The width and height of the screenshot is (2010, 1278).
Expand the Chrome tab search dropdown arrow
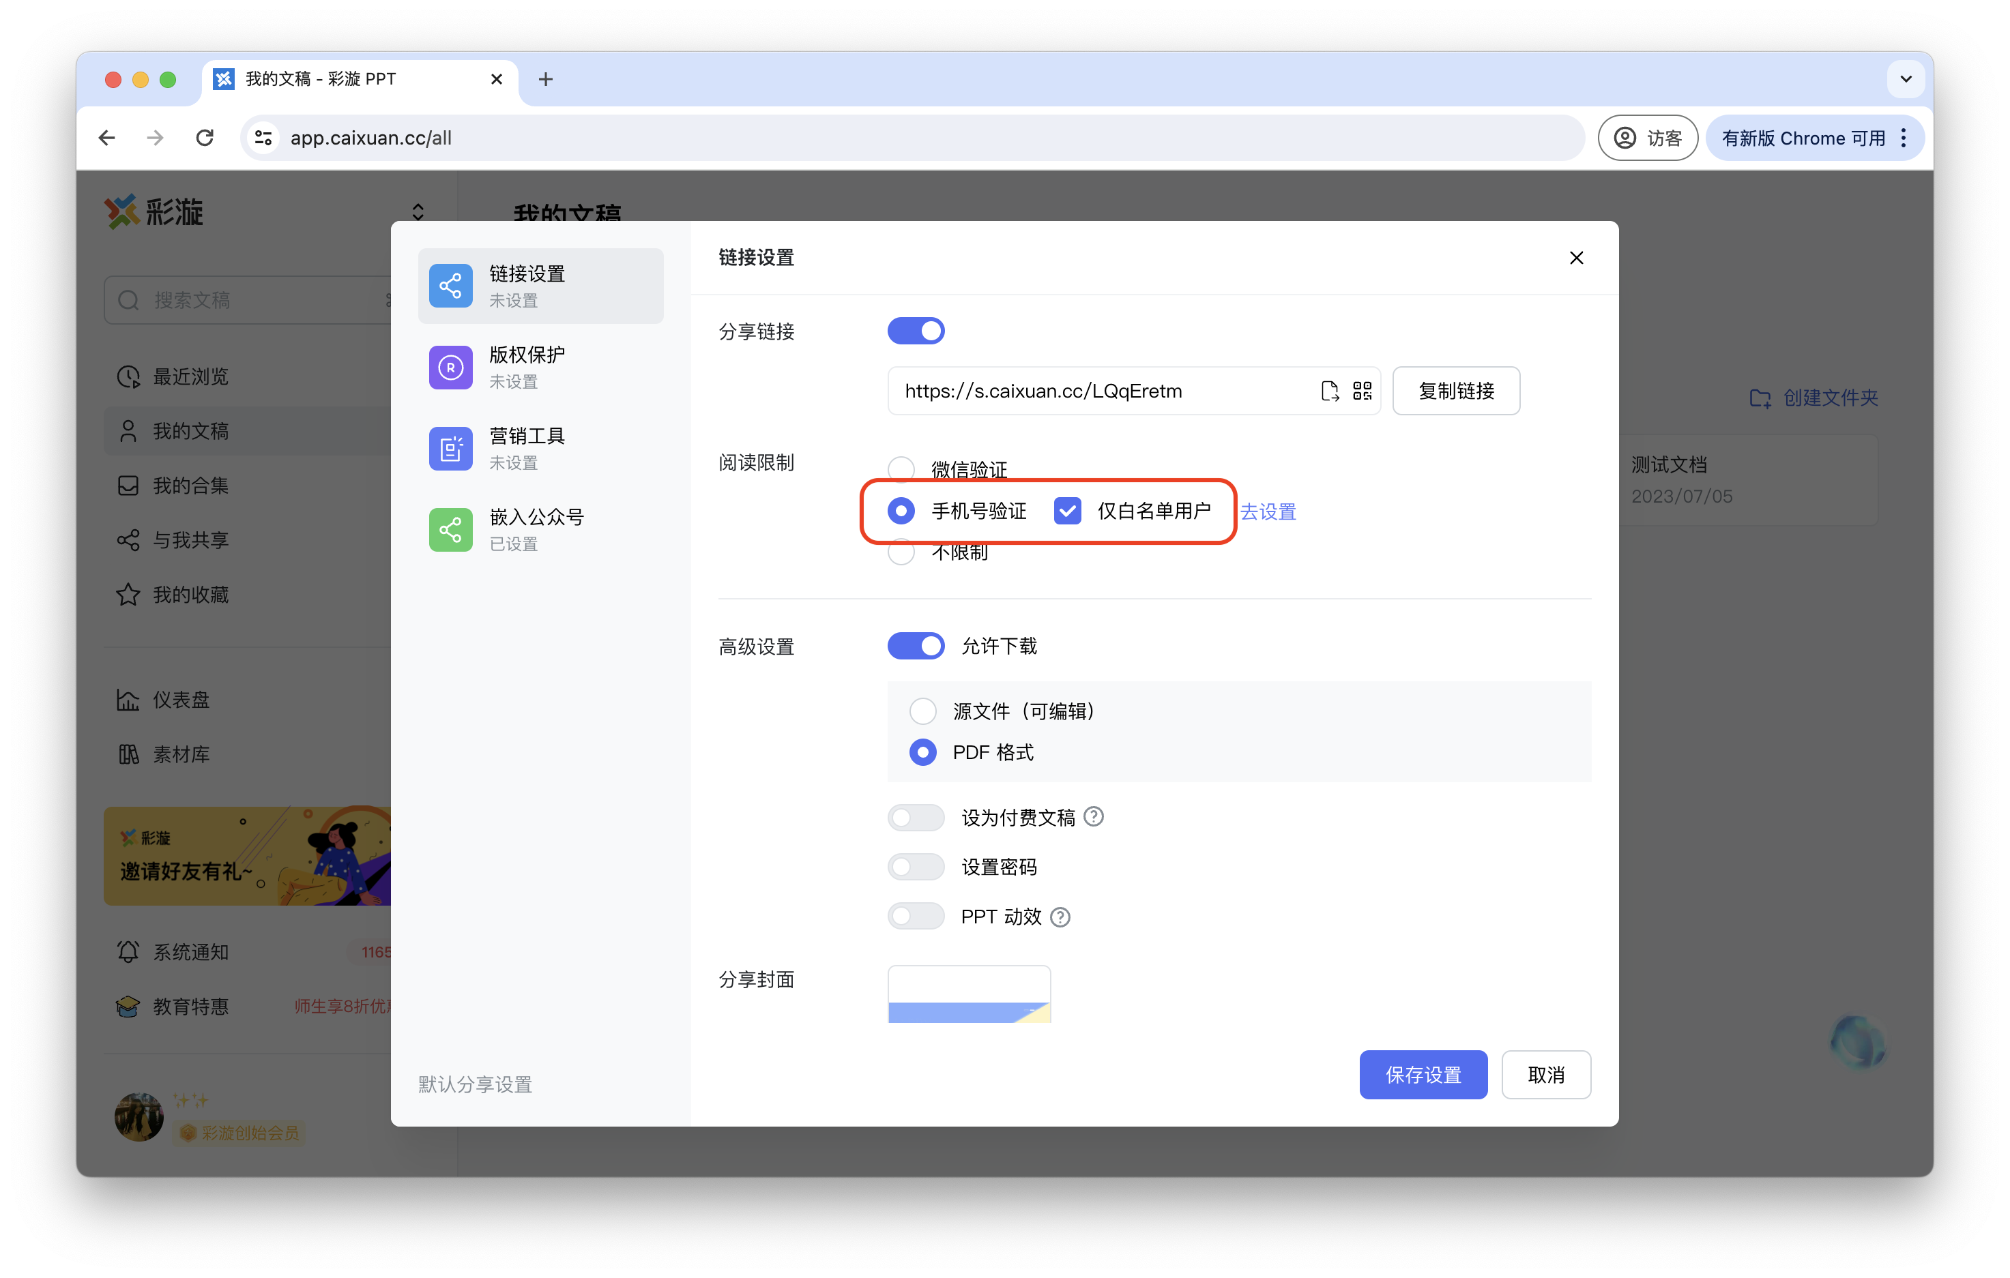[x=1906, y=79]
